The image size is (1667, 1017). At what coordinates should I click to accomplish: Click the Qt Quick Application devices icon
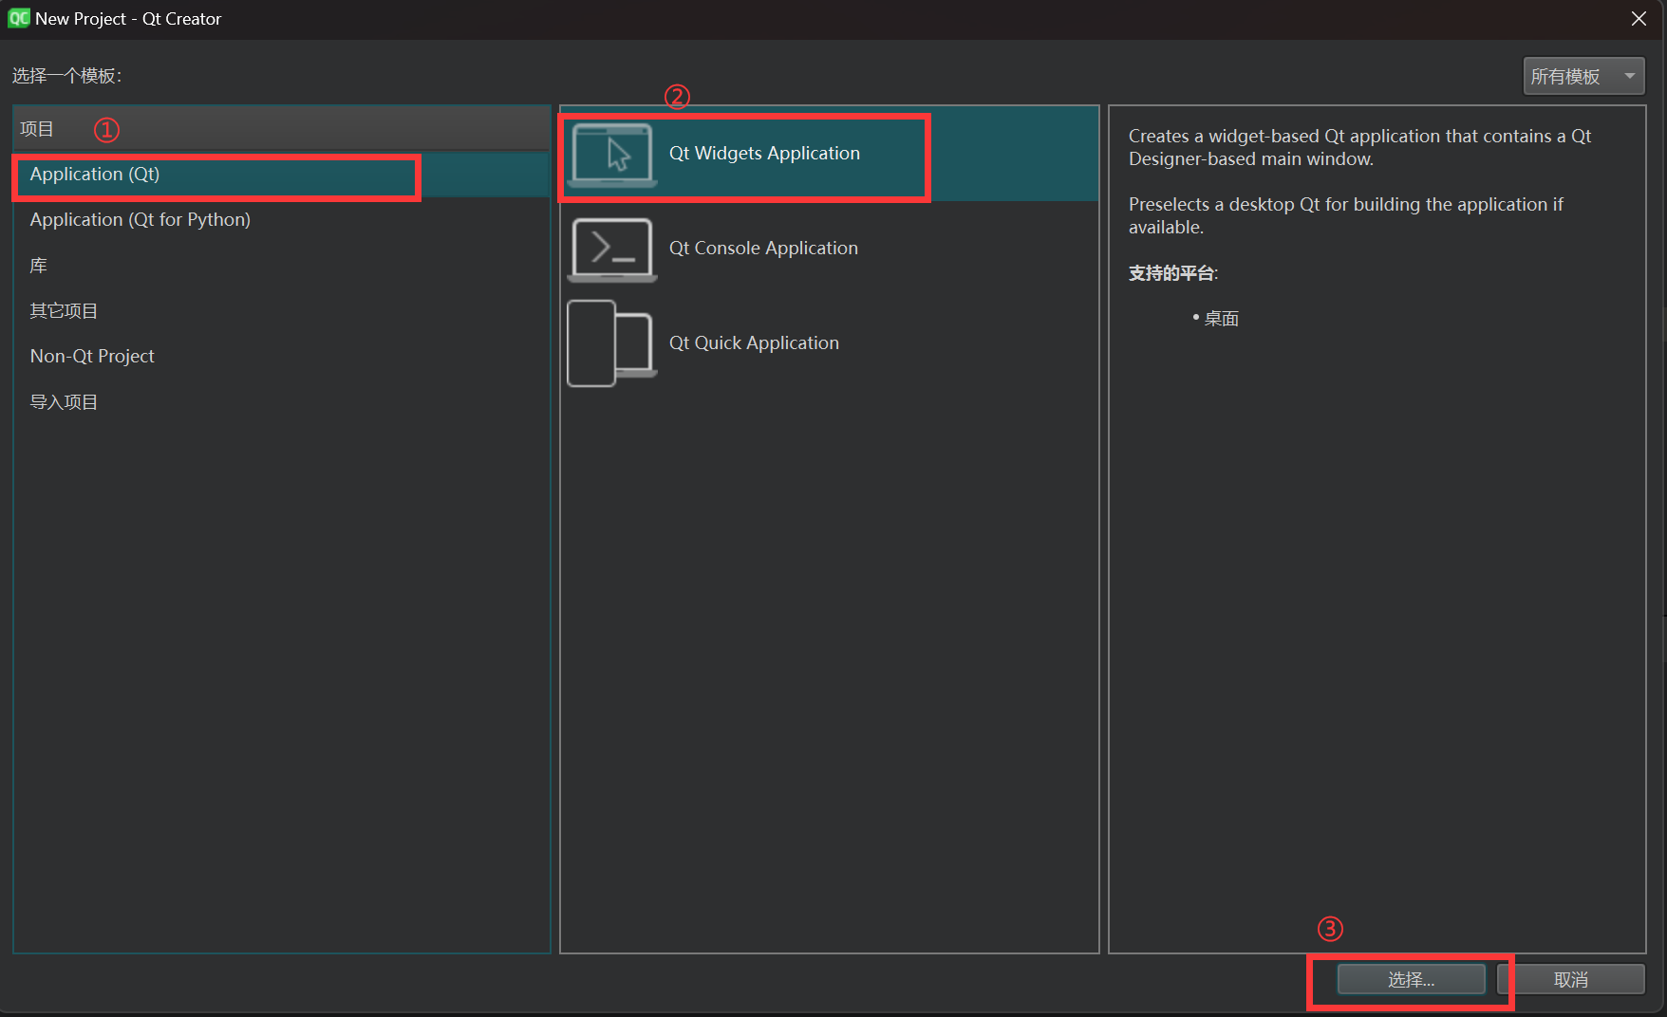[612, 343]
